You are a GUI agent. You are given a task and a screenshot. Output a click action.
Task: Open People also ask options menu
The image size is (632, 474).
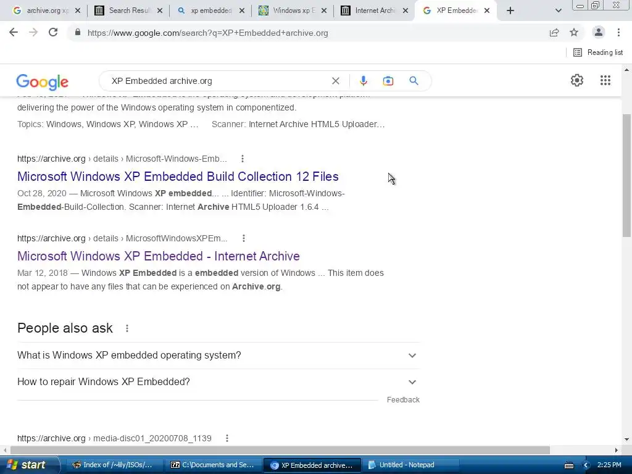pos(127,328)
